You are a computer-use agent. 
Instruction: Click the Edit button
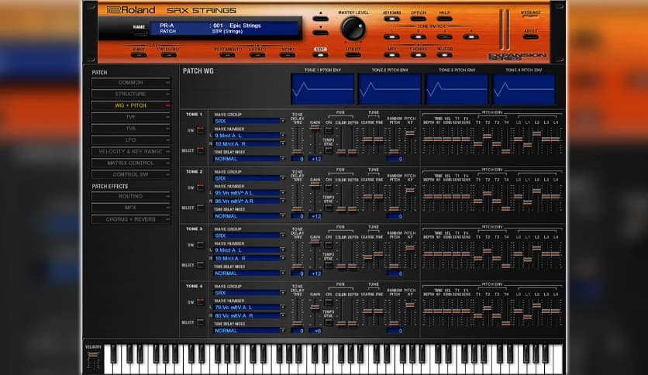(320, 54)
